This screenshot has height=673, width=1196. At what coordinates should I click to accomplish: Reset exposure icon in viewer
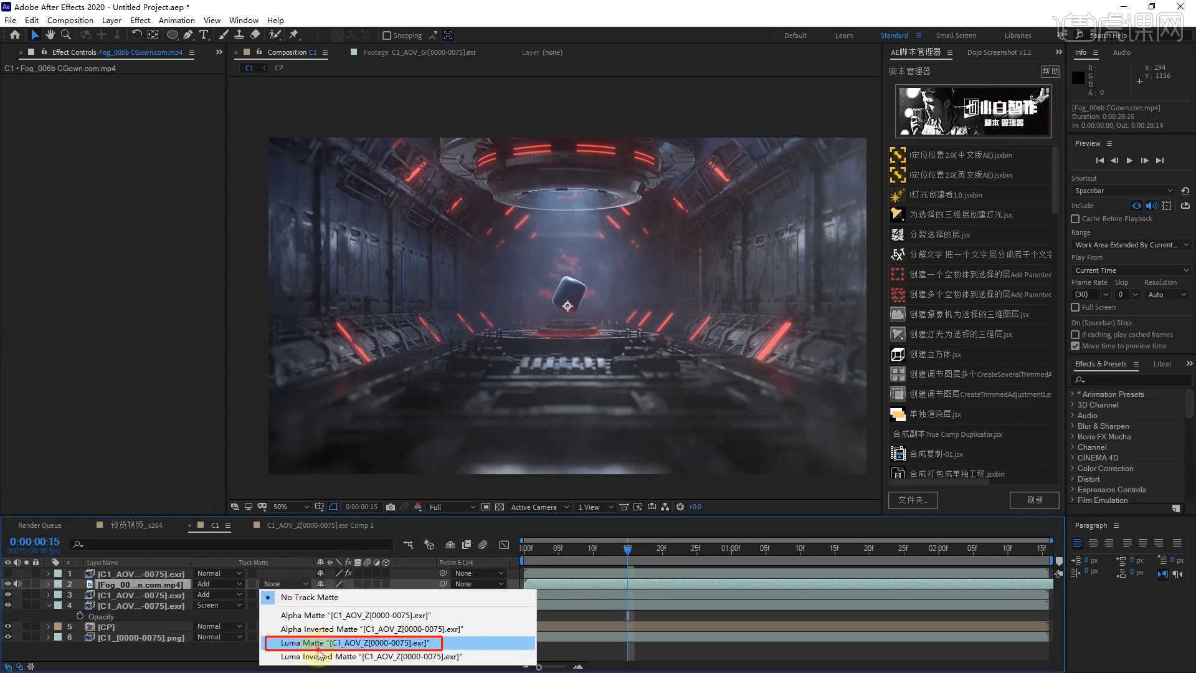[680, 507]
